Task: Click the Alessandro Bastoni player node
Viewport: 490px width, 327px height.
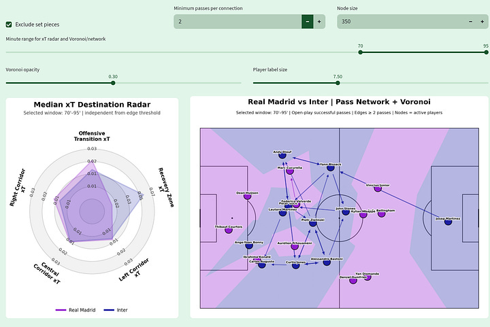Action: pyautogui.click(x=327, y=262)
